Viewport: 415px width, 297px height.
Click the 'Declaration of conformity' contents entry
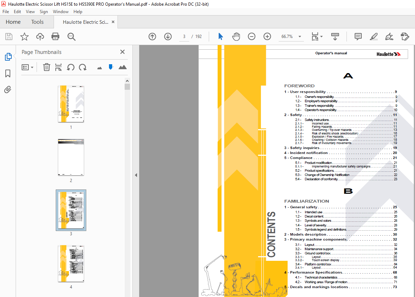pyautogui.click(x=346, y=179)
